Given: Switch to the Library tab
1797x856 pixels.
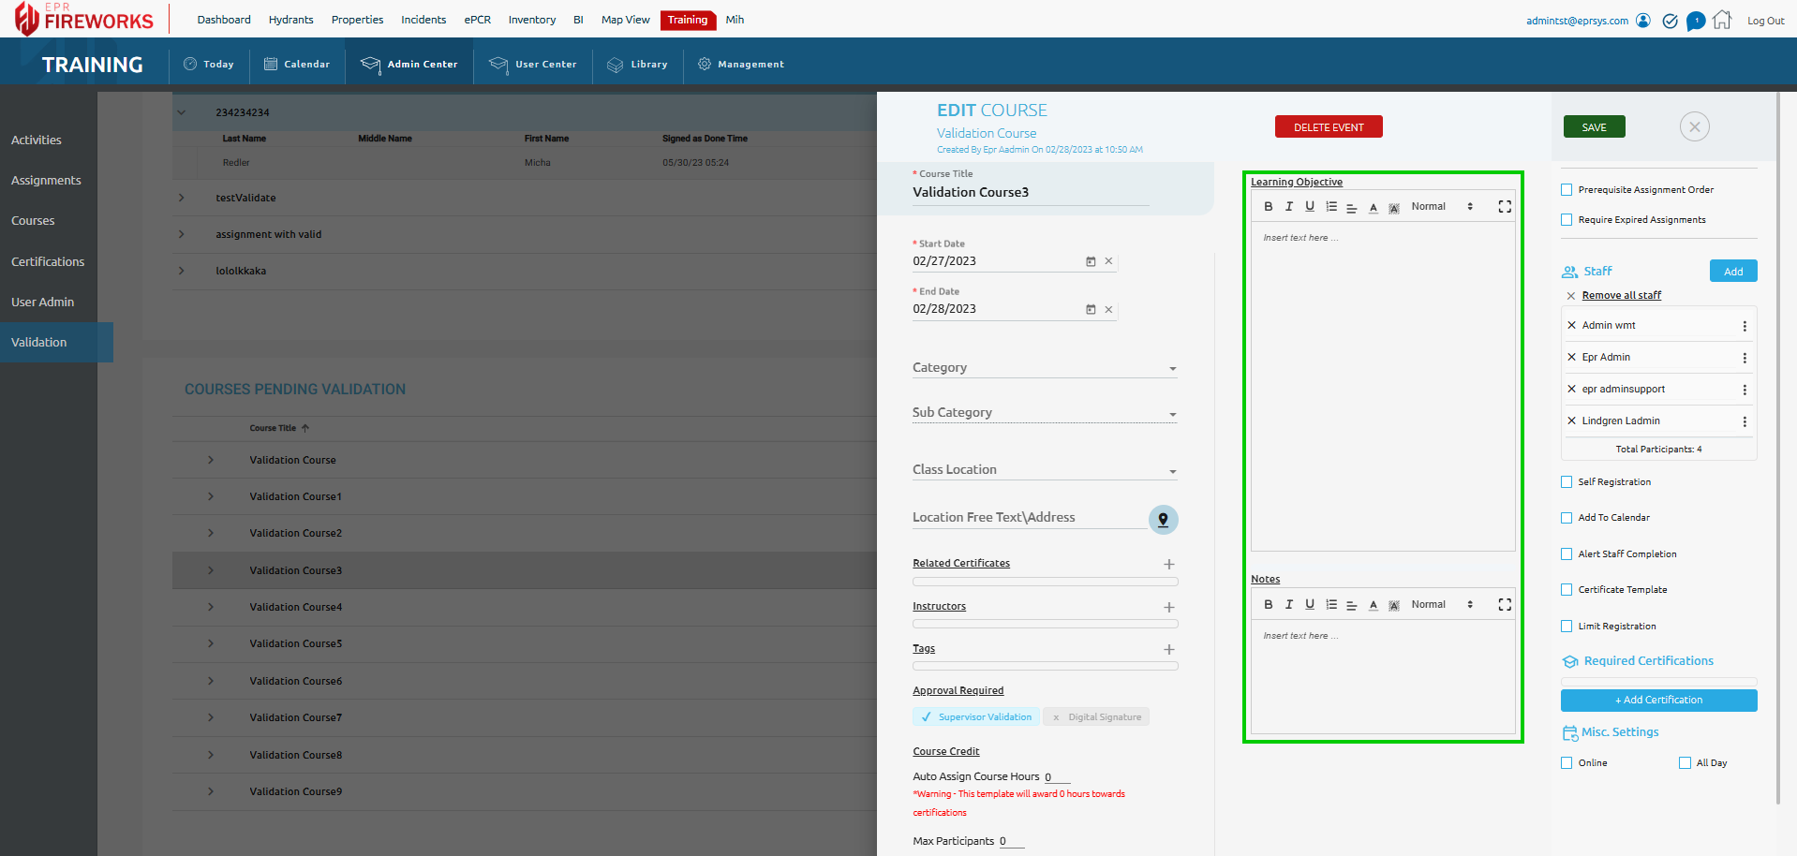Looking at the screenshot, I should (638, 65).
